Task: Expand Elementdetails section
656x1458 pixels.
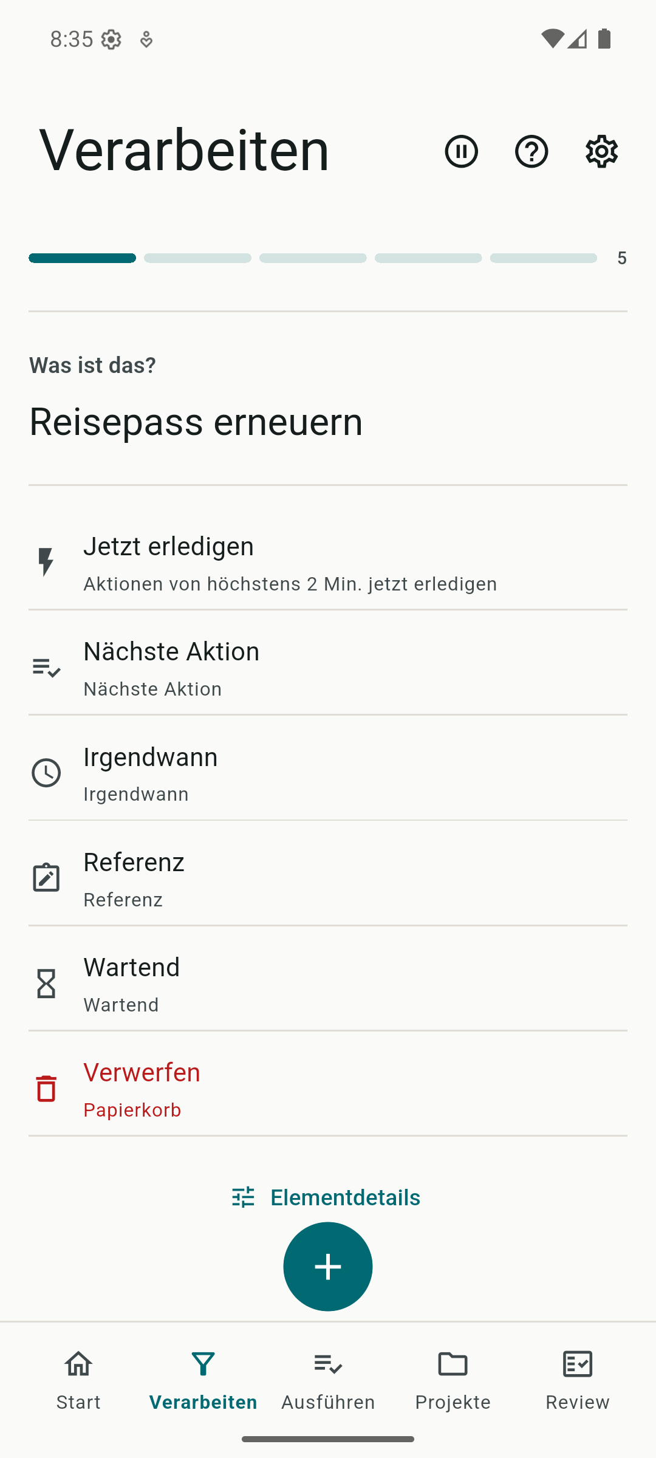Action: point(326,1197)
